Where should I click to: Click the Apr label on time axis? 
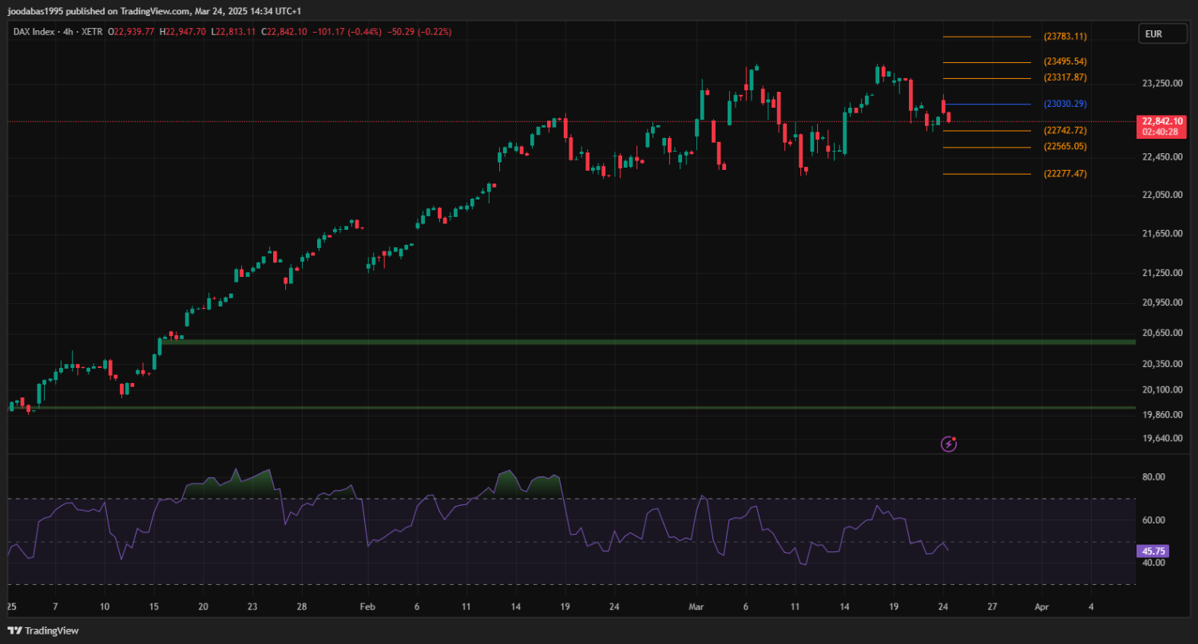[1041, 606]
